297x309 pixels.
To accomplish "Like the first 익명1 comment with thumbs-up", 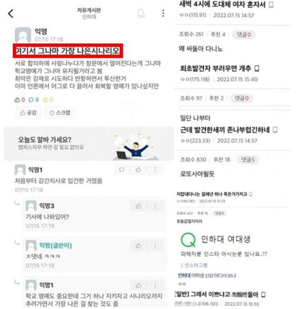I will (x=138, y=170).
